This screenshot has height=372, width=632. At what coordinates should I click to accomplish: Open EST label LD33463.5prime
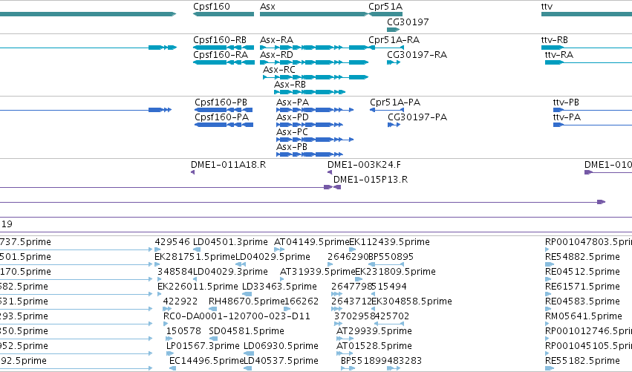click(x=279, y=287)
